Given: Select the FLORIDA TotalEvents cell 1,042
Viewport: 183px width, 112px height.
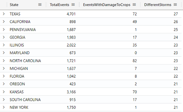Looking at the screenshot, I should pos(71,76).
